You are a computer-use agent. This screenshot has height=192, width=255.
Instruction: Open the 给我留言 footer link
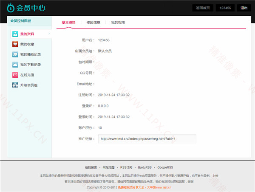[x=91, y=167]
